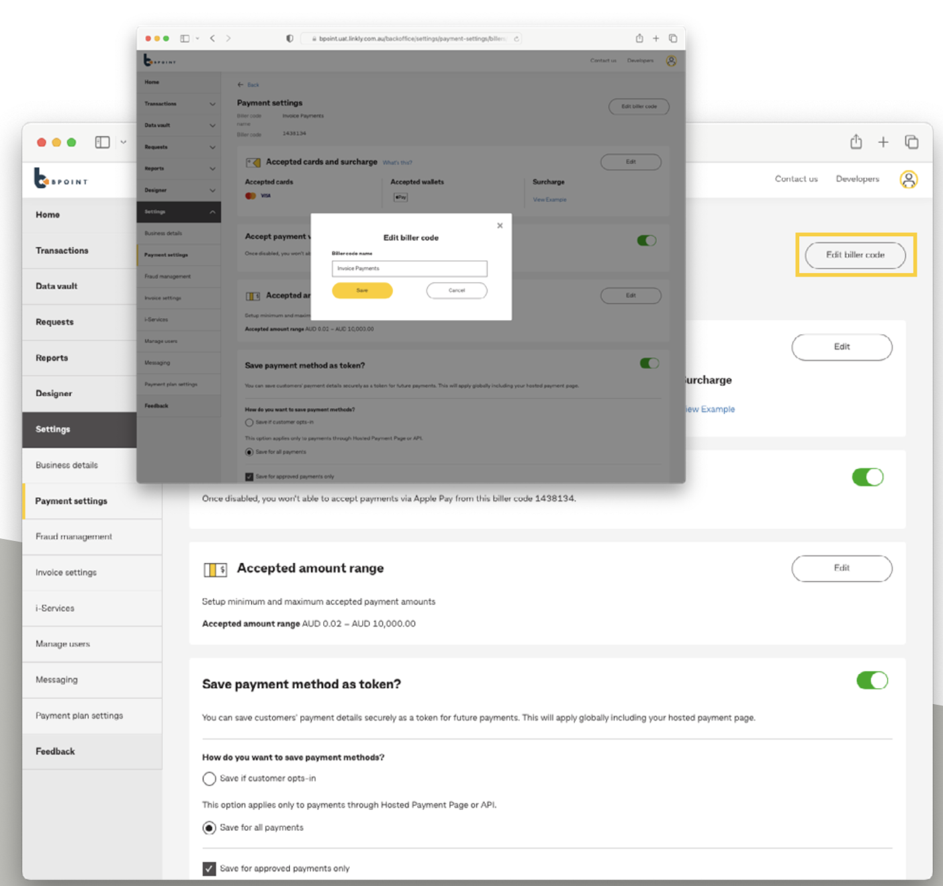The width and height of the screenshot is (943, 886).
Task: Disable the Apple Pay payments toggle
Action: pos(868,477)
